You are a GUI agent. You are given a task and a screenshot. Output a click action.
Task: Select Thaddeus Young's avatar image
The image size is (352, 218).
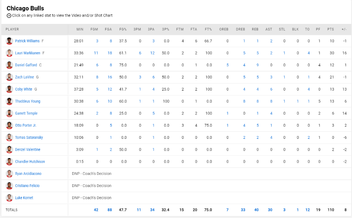click(9, 101)
